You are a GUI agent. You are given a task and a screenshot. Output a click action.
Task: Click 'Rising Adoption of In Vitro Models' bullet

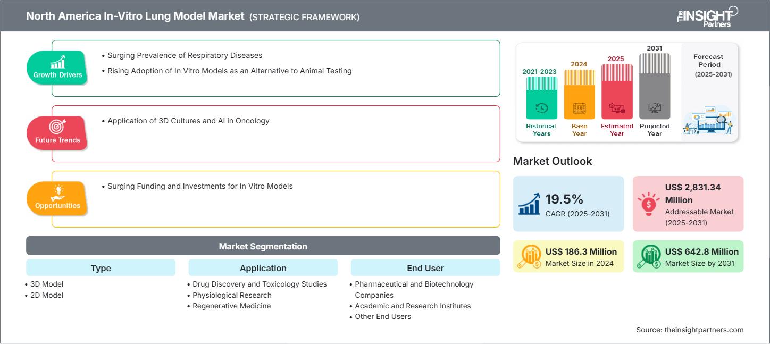(x=229, y=70)
